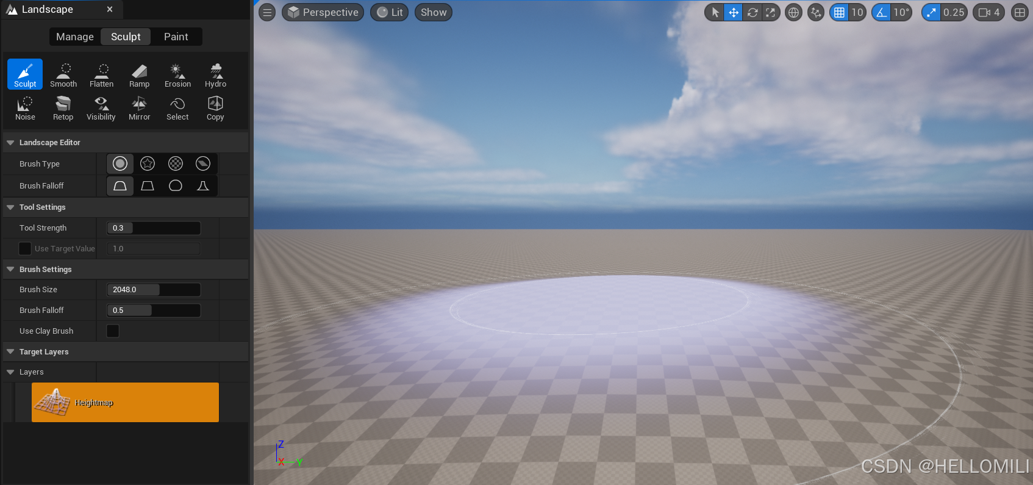1033x485 pixels.
Task: Collapse the Layers row arrow
Action: coord(10,372)
